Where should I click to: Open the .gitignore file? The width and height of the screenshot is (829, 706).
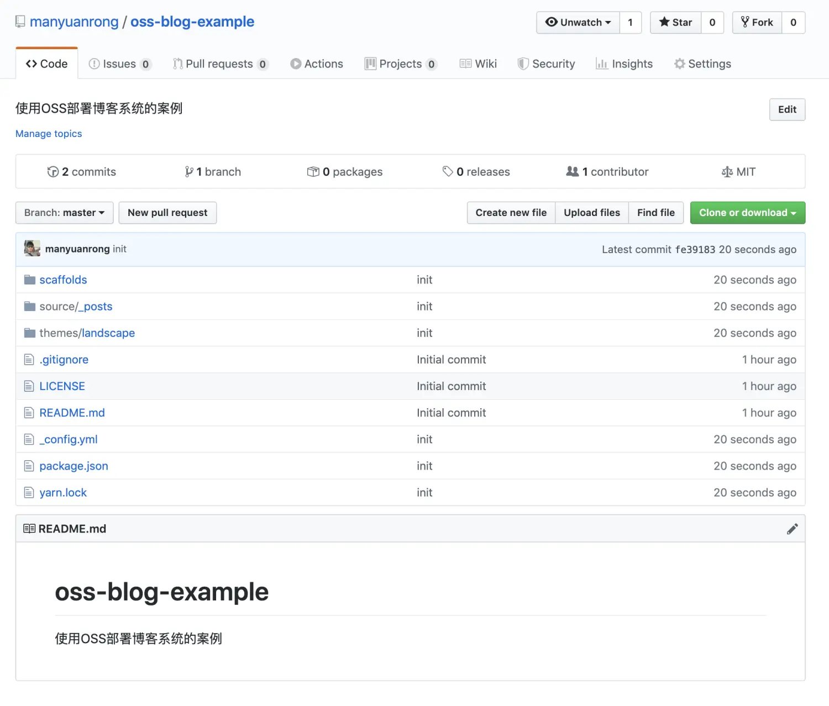point(64,360)
